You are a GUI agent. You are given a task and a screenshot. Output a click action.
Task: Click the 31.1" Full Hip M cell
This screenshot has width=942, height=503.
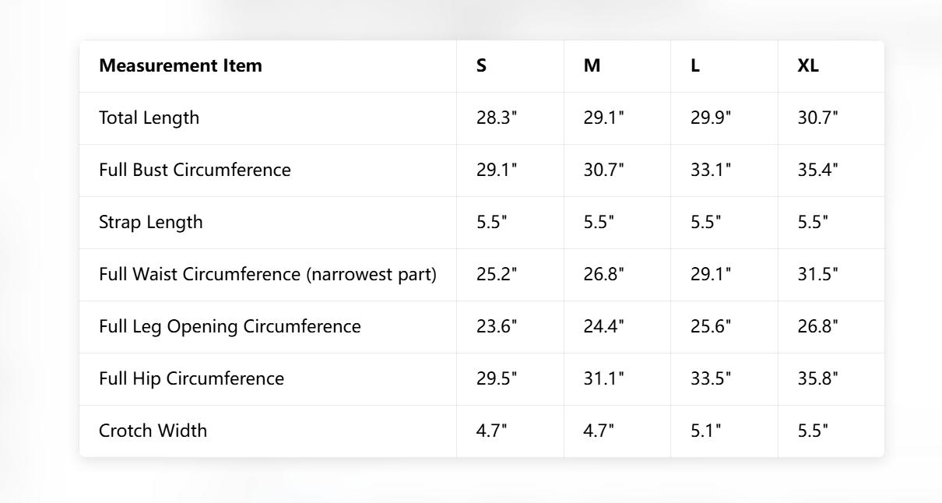coord(603,379)
